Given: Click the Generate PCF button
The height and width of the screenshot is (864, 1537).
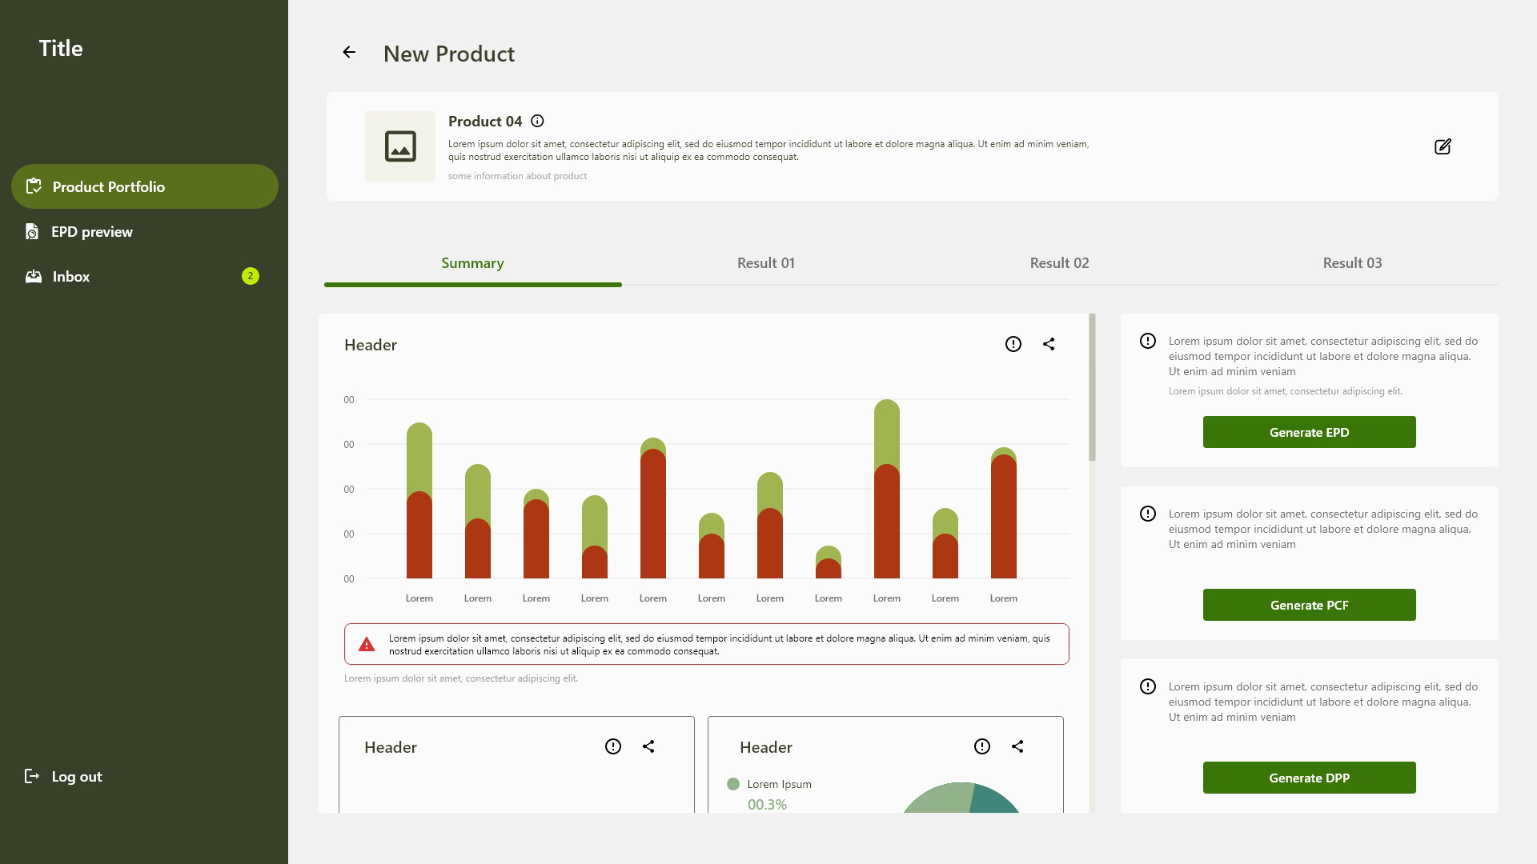Looking at the screenshot, I should (1310, 605).
